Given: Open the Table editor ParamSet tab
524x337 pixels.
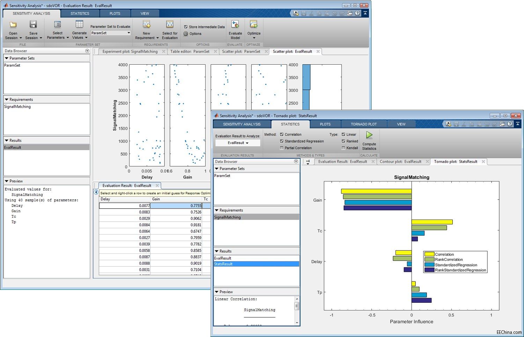Looking at the screenshot, I should click(191, 51).
